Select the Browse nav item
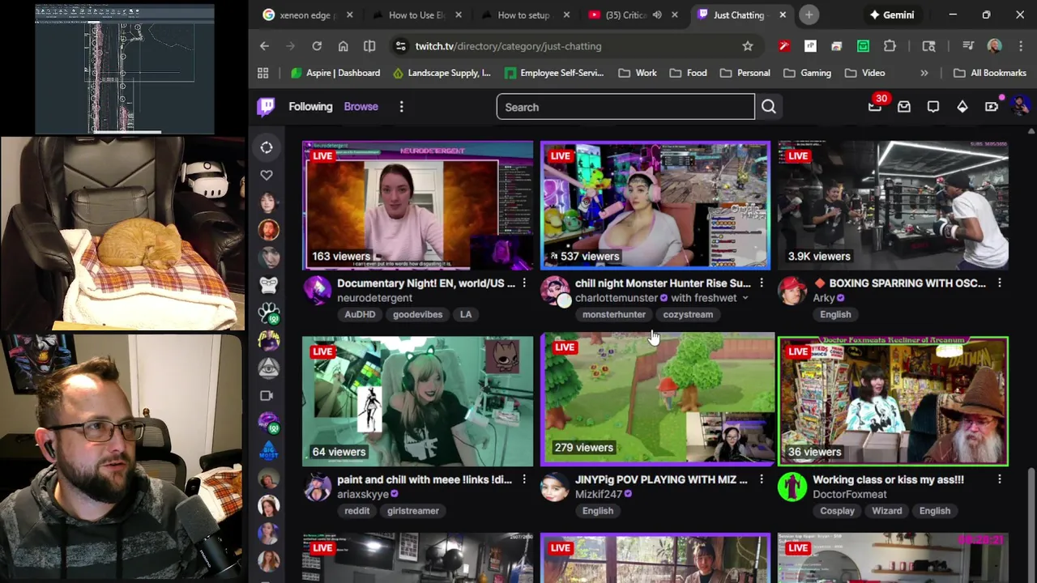This screenshot has height=583, width=1037. tap(361, 107)
